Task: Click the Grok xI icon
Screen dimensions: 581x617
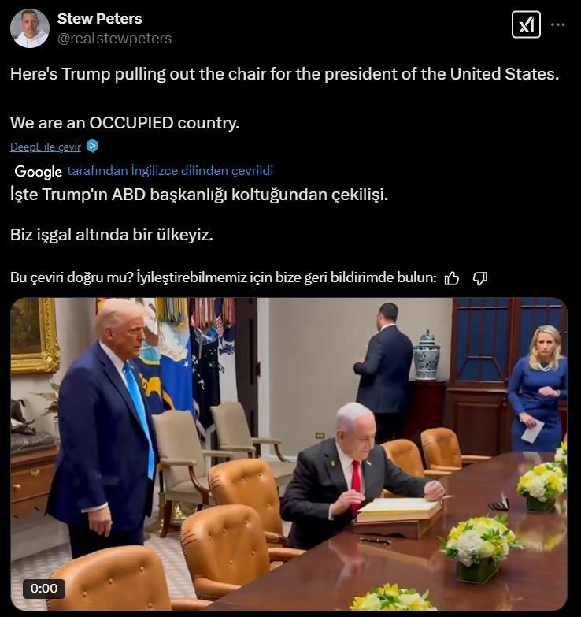Action: (526, 24)
